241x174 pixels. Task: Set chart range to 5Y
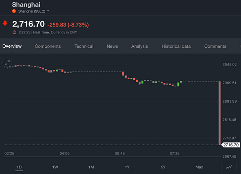click(x=163, y=167)
